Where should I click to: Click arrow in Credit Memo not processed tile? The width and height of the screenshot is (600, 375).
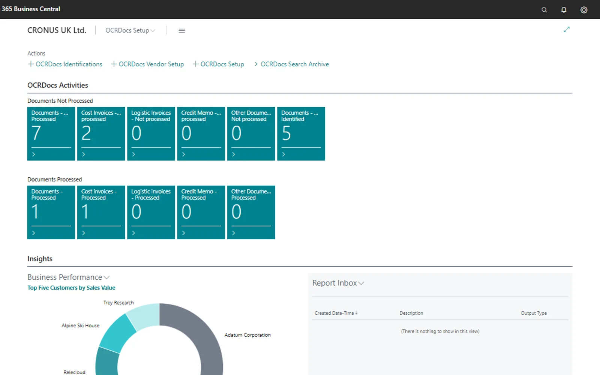[x=184, y=154]
